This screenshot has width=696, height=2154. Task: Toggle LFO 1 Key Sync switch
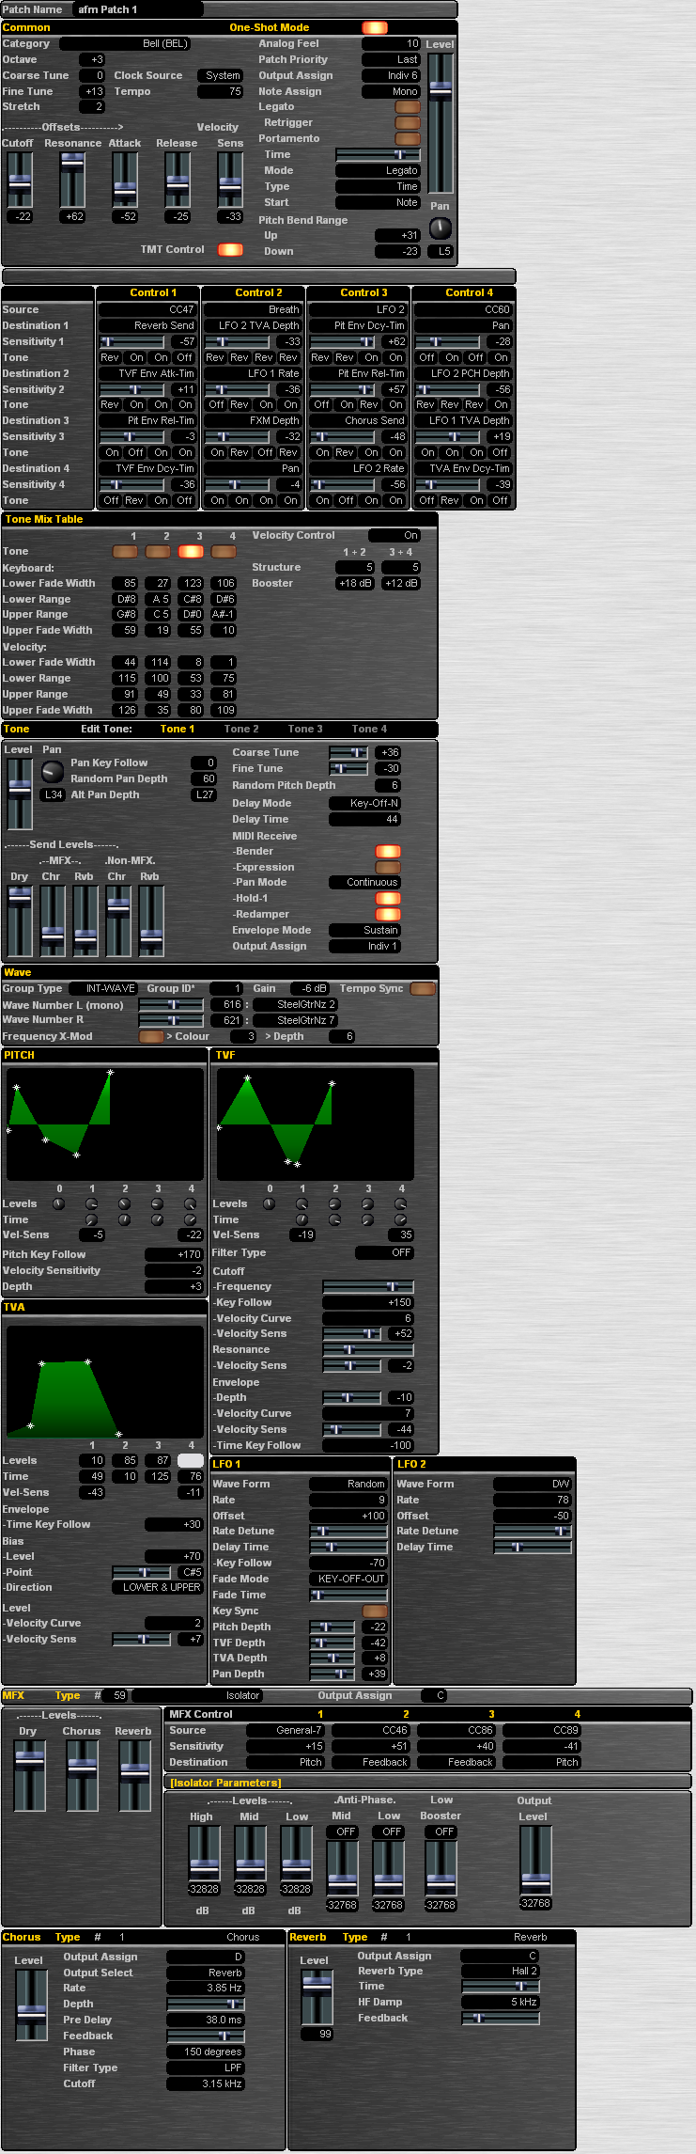(x=376, y=1611)
